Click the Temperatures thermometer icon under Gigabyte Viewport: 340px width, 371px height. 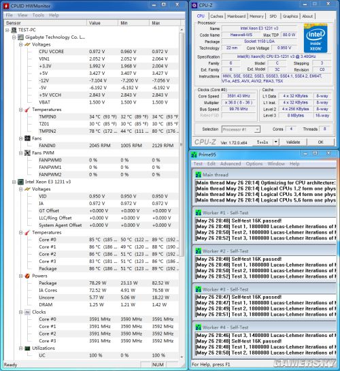click(27, 110)
